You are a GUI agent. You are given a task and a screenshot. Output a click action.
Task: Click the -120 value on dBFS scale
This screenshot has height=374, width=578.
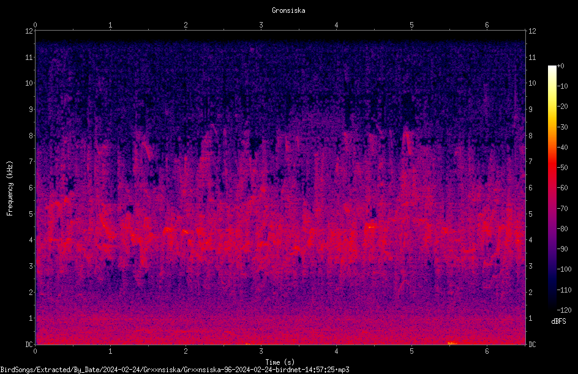565,310
